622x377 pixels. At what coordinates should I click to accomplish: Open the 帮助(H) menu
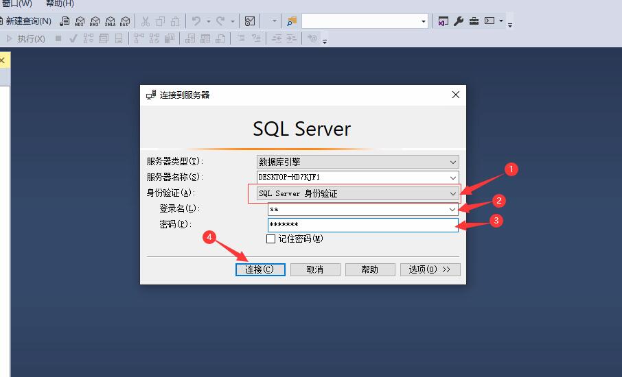pyautogui.click(x=60, y=3)
